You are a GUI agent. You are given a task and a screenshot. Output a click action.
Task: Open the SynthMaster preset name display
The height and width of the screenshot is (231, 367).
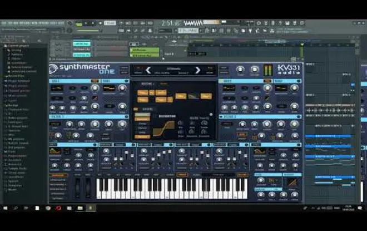pos(173,70)
